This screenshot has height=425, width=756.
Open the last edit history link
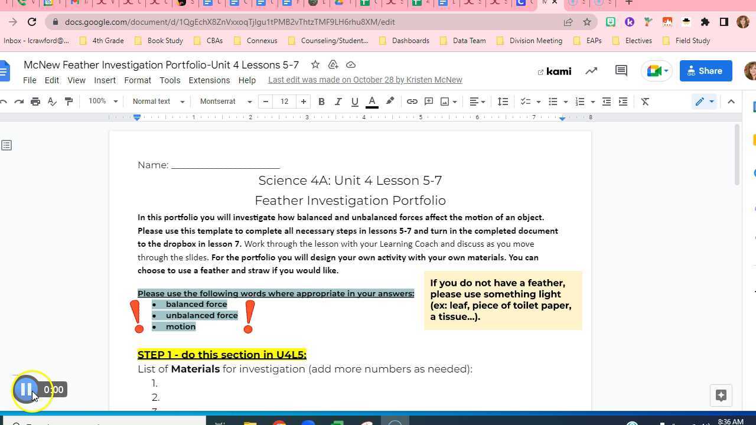365,80
